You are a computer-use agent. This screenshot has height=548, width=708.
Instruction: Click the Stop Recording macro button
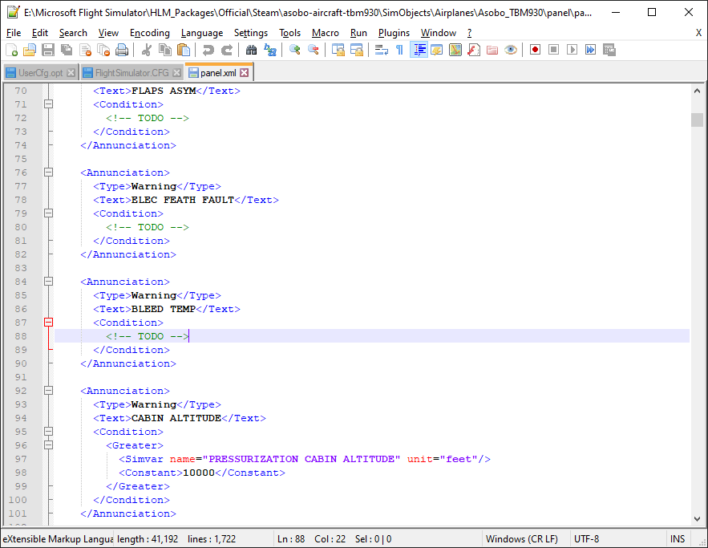point(553,50)
